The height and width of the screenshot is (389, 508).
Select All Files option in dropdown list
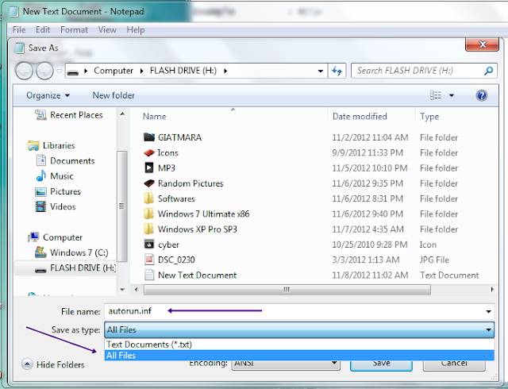(299, 356)
